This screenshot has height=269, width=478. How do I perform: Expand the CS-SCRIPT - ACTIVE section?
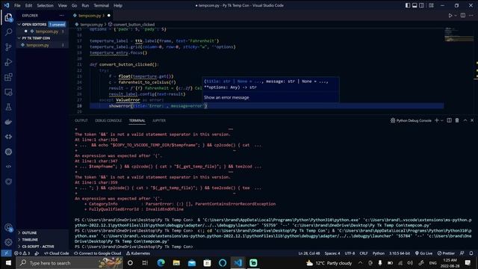[38, 247]
